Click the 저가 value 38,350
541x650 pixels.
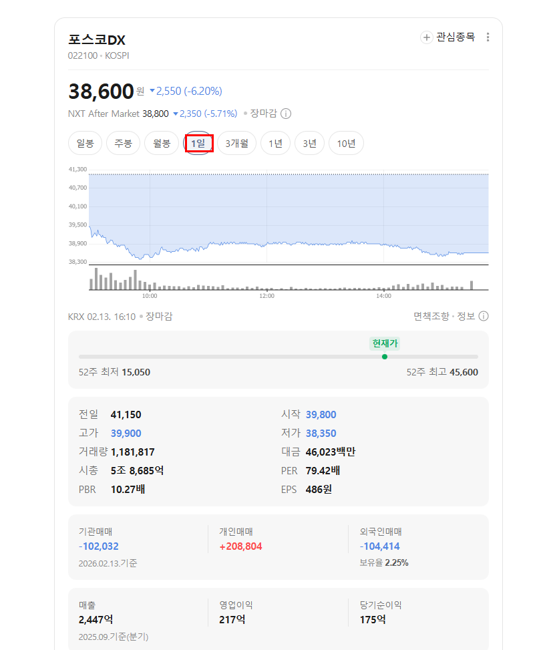point(321,433)
